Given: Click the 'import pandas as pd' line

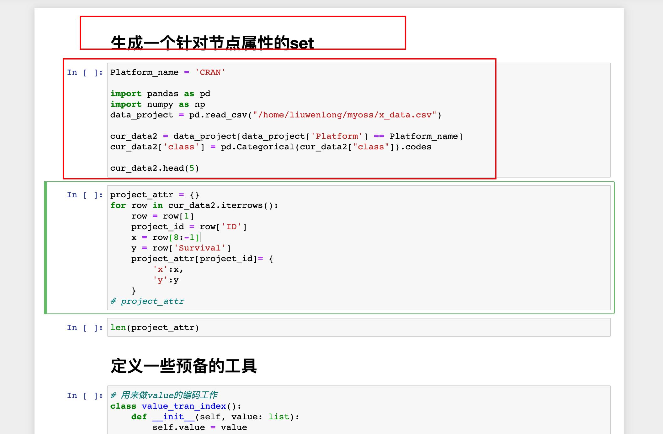Looking at the screenshot, I should point(160,94).
